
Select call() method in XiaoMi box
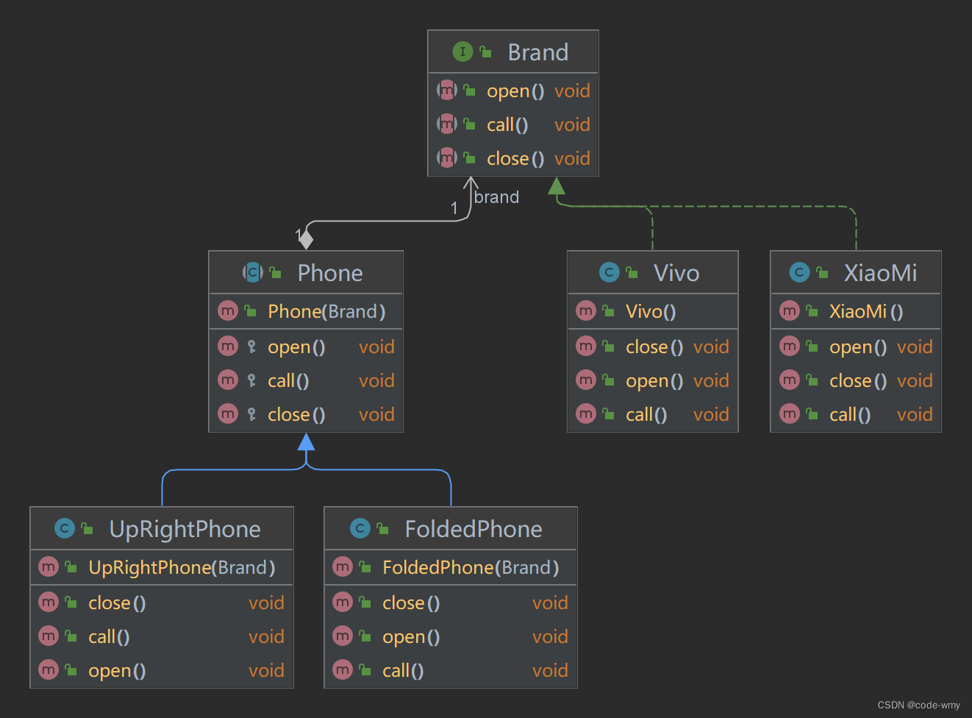click(856, 414)
